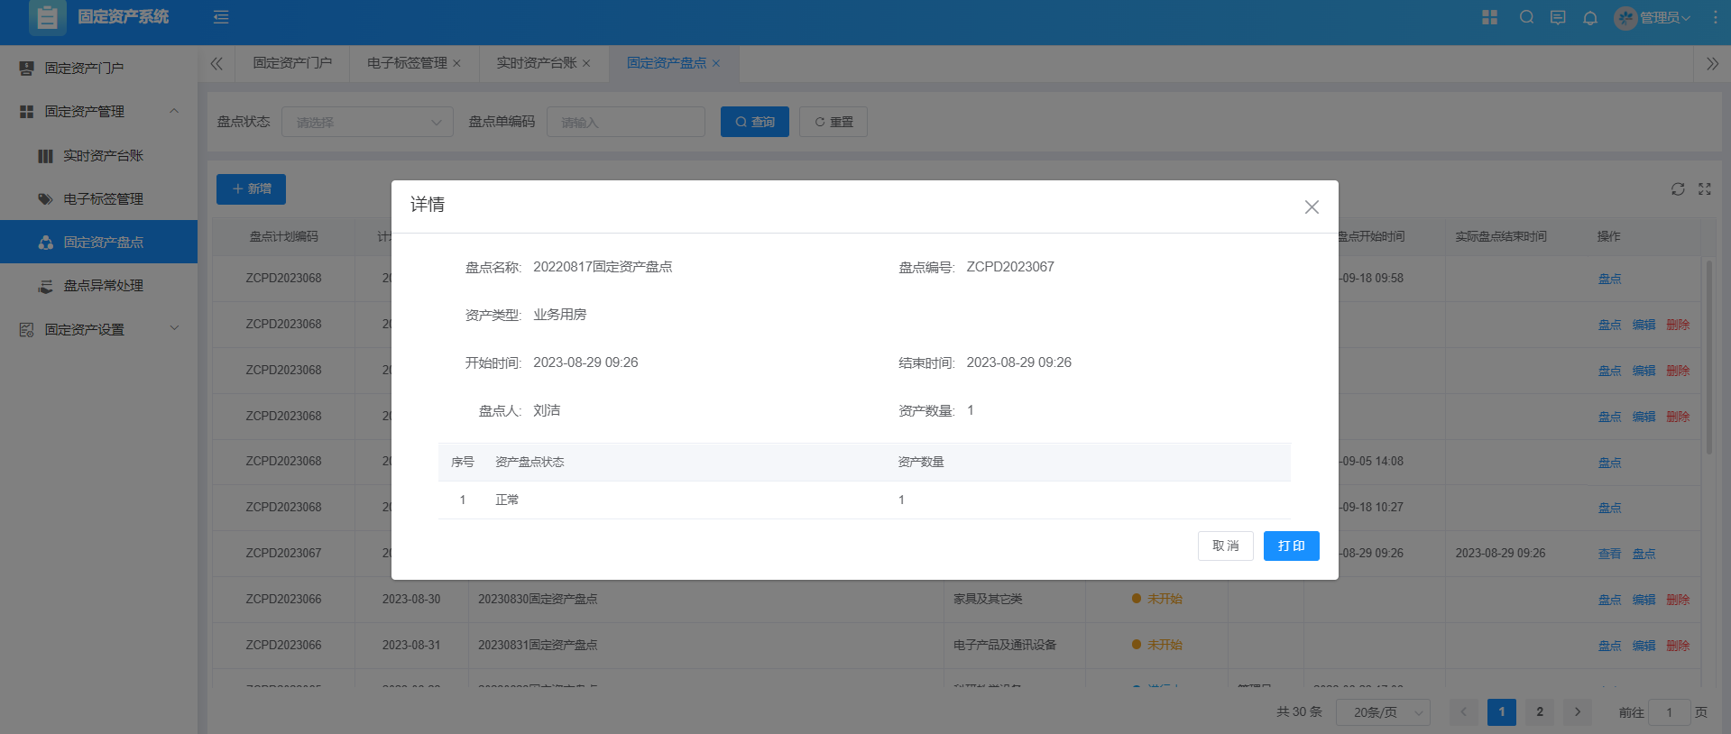Screen dimensions: 1731x734
Task: Close the 详情 dialog with X
Action: (1312, 207)
